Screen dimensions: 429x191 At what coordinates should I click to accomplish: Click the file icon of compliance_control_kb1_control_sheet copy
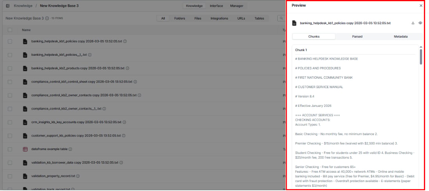(25, 82)
